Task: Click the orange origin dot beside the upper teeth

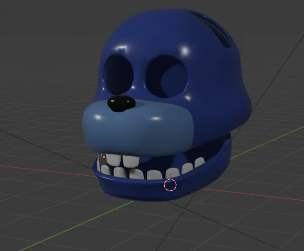Action: (x=104, y=157)
